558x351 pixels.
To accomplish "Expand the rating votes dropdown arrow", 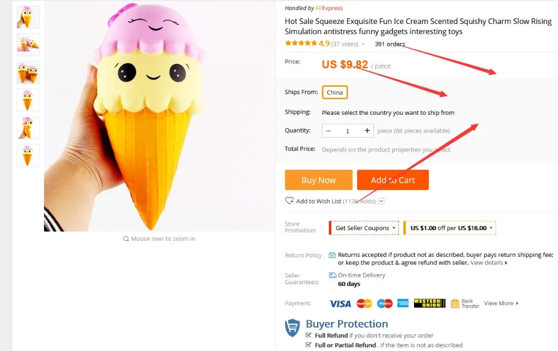I will 363,44.
